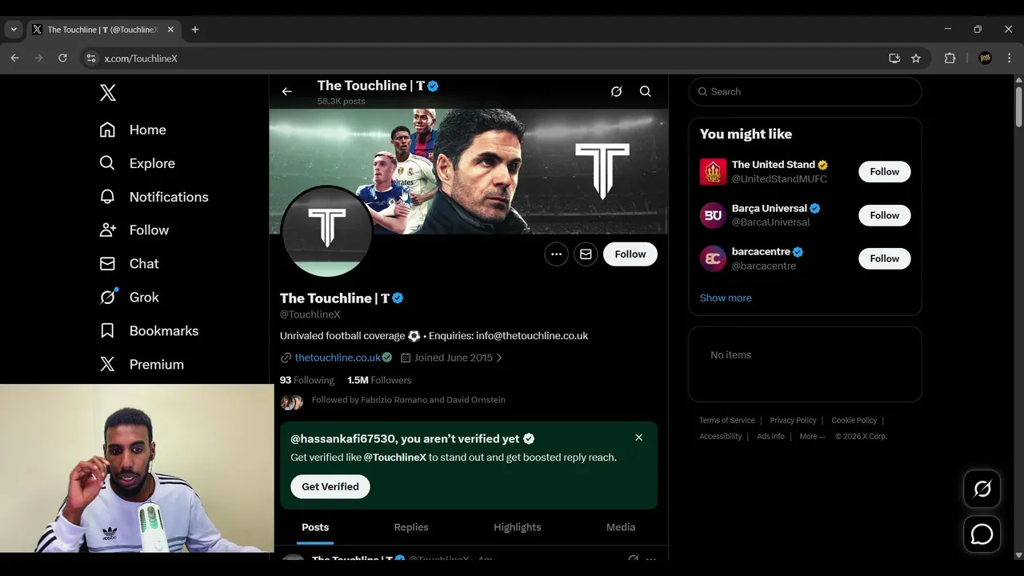Open the browser profile avatar

986,58
